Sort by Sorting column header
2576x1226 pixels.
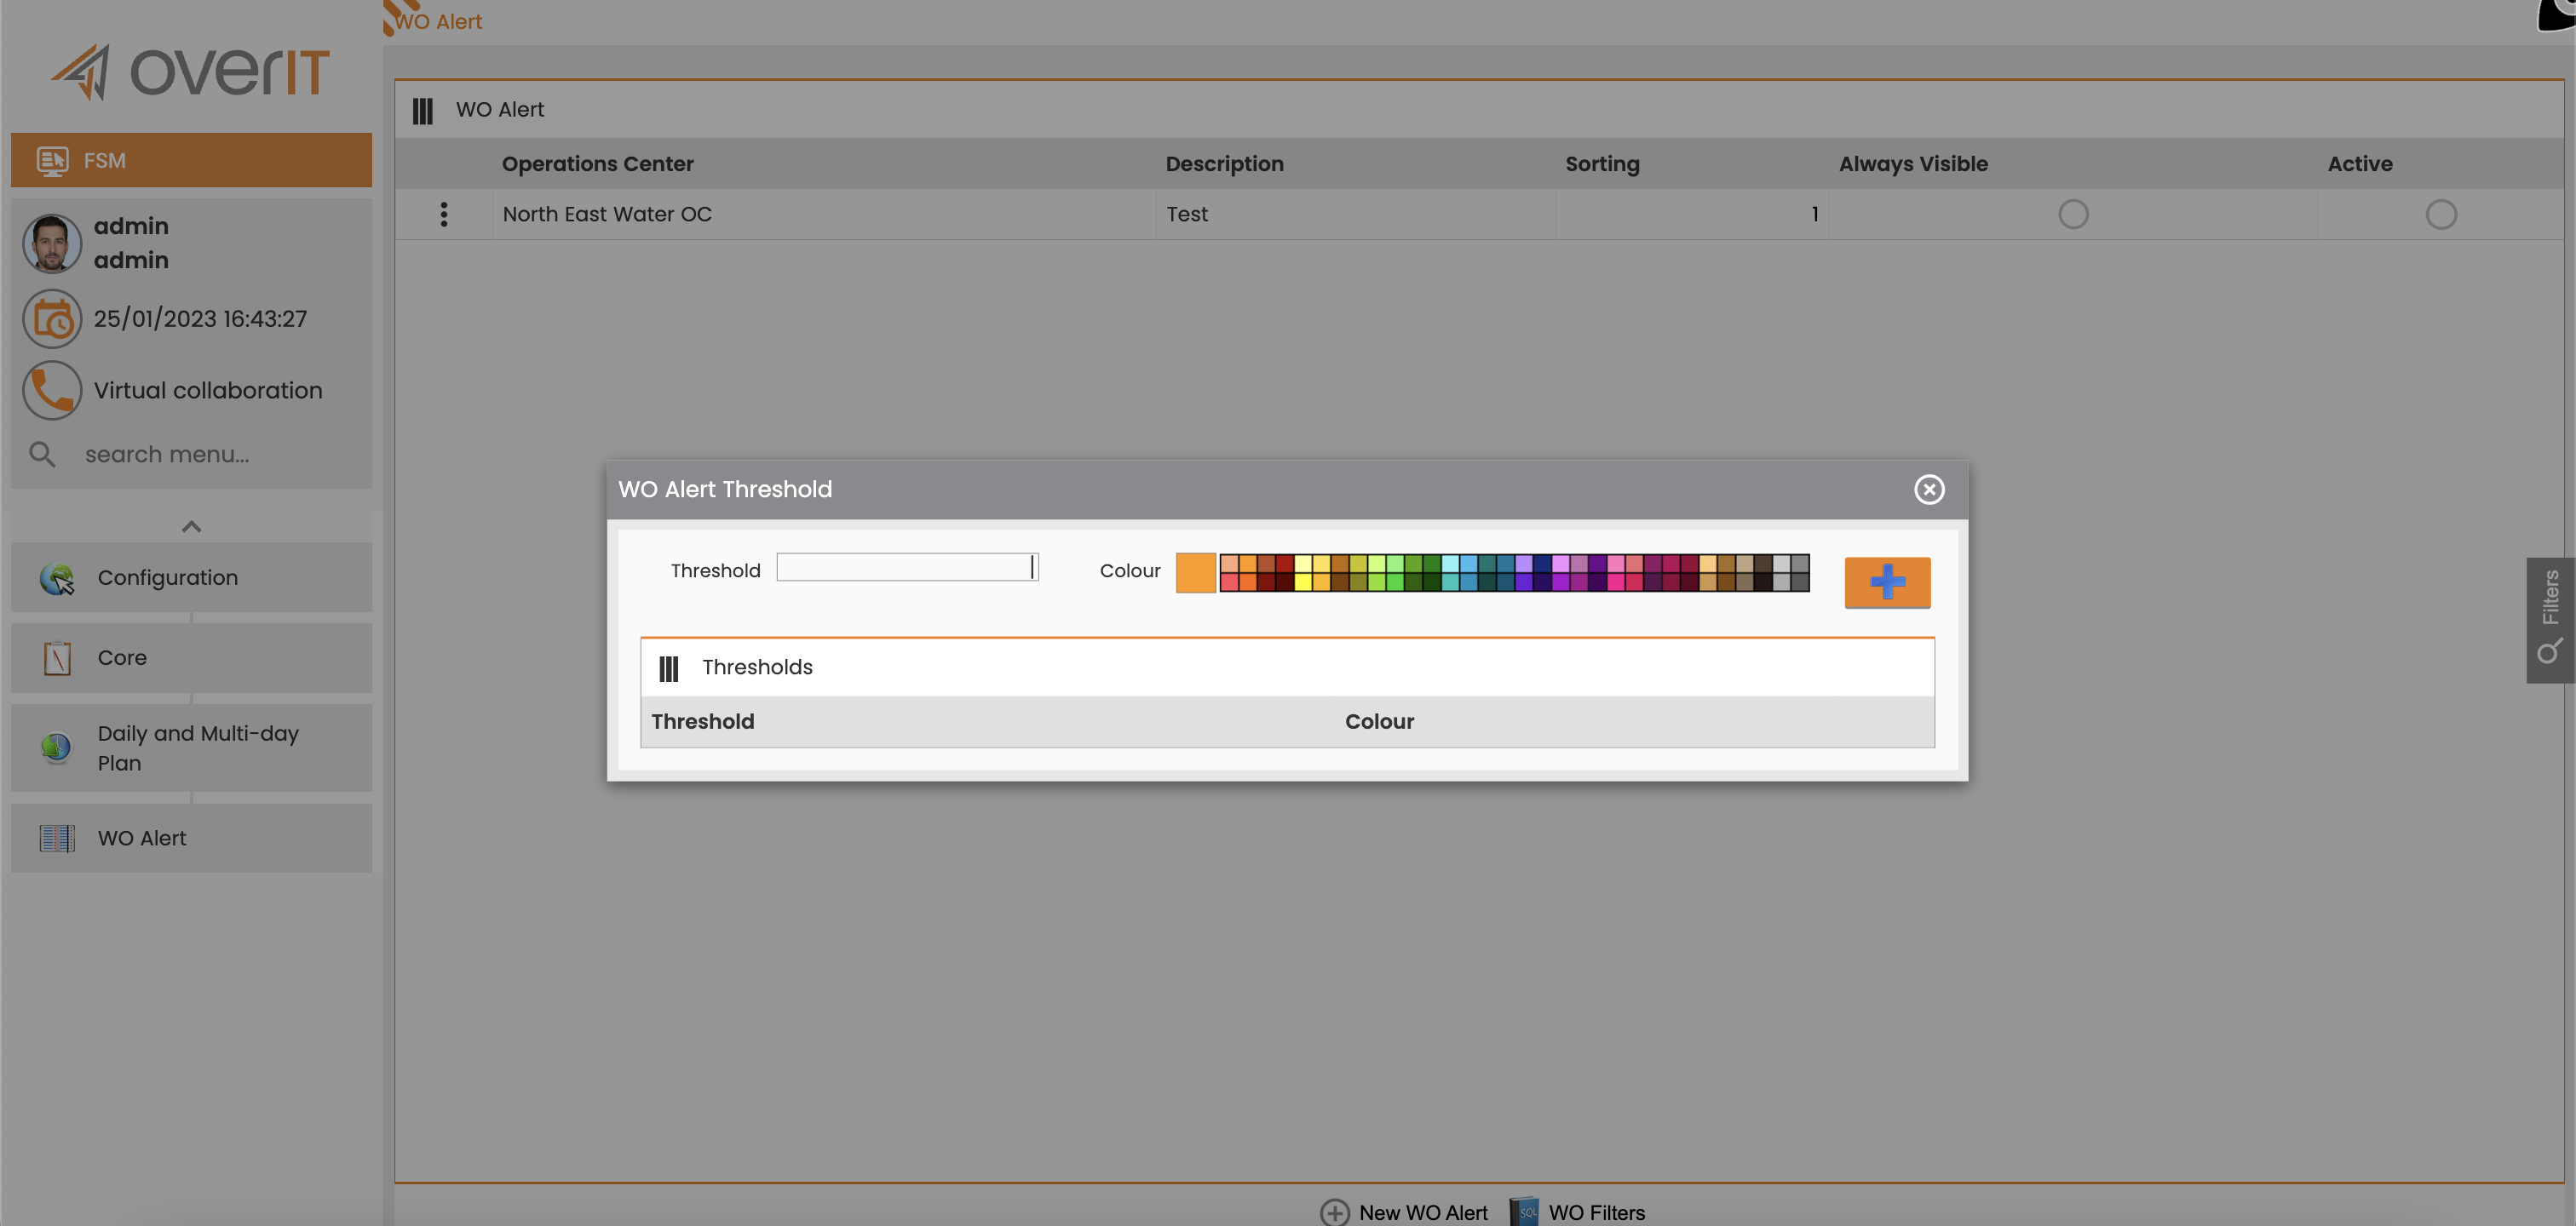point(1602,163)
